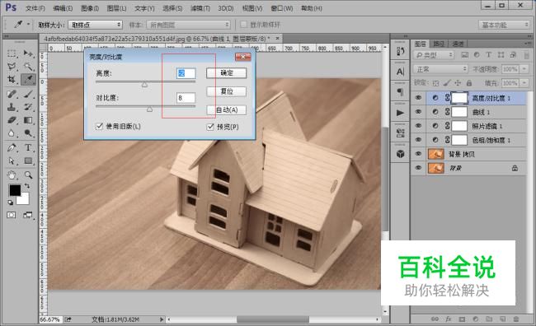Select the Path Selection tool
Image resolution: width=536 pixels, height=326 pixels.
click(x=12, y=161)
